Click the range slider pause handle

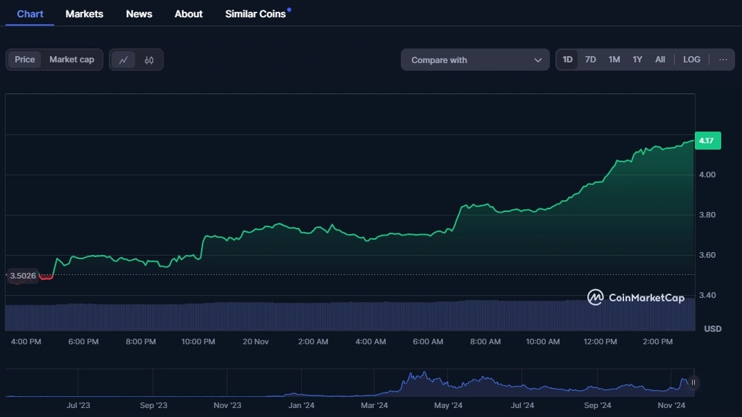pyautogui.click(x=693, y=382)
